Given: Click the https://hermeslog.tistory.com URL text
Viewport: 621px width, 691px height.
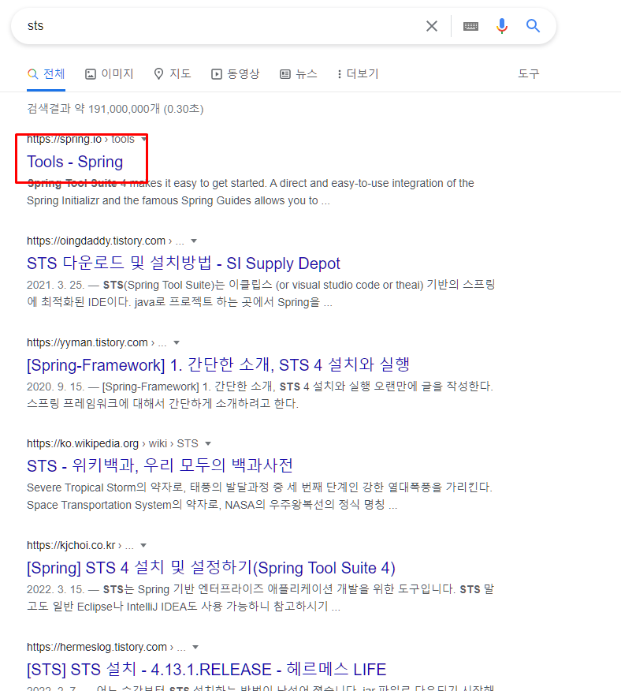Looking at the screenshot, I should coord(97,648).
